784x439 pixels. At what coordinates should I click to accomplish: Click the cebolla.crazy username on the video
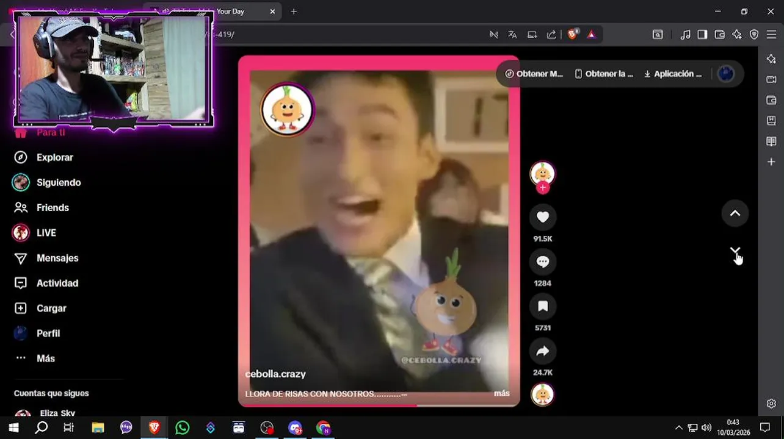275,374
